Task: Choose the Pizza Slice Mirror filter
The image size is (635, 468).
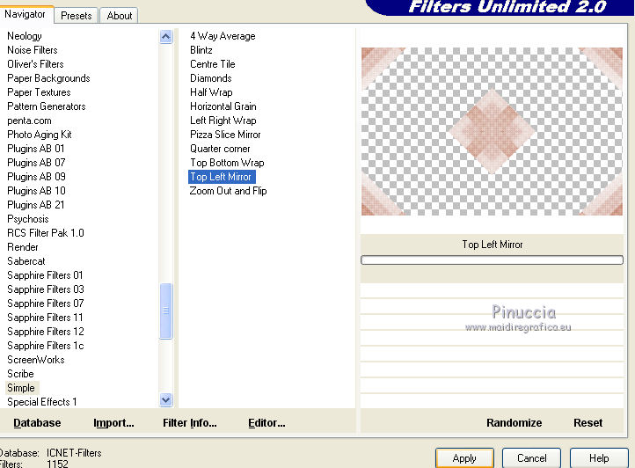Action: [x=225, y=135]
